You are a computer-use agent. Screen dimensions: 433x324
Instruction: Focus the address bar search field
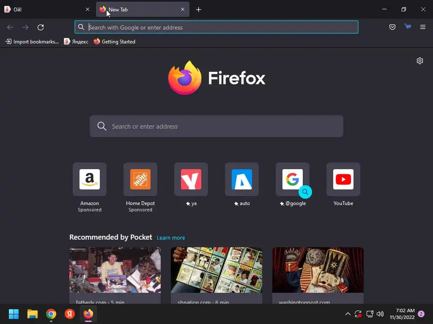click(216, 27)
